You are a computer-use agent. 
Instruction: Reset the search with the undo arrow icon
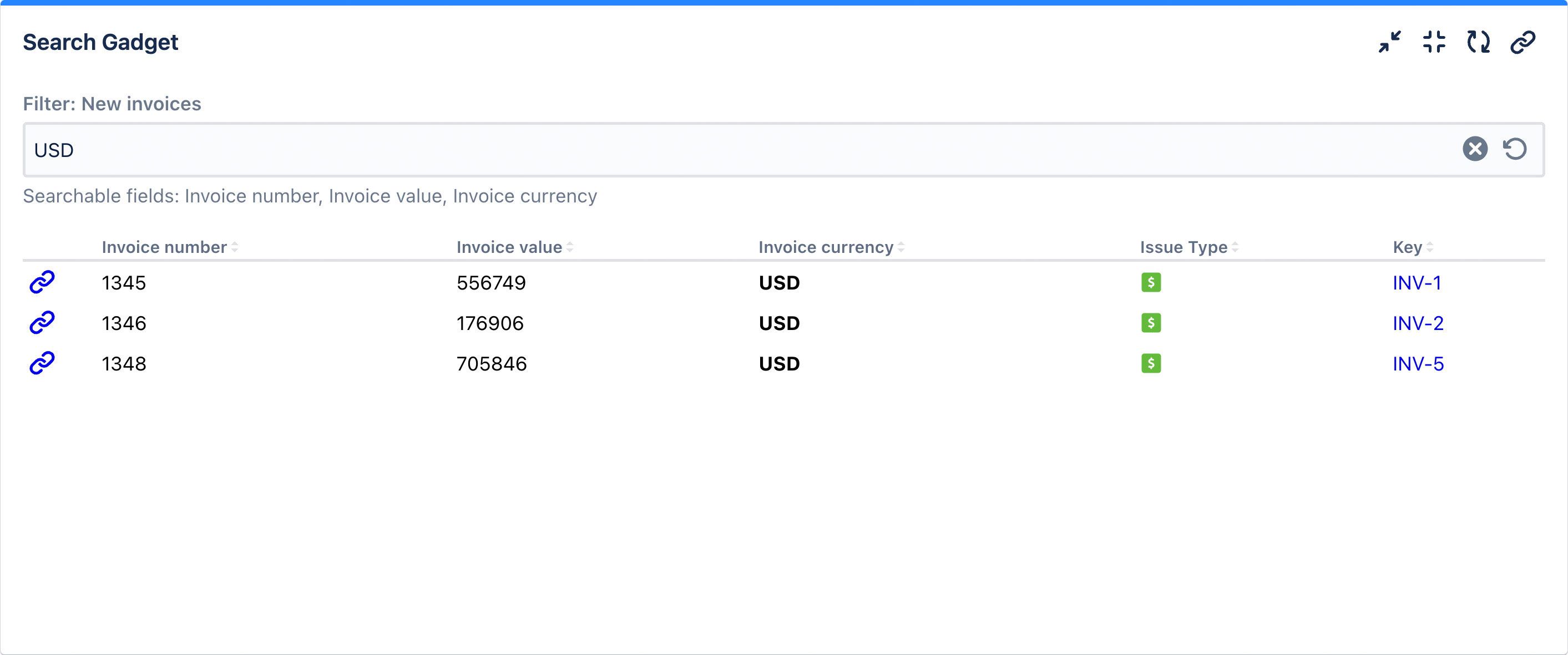[1515, 149]
